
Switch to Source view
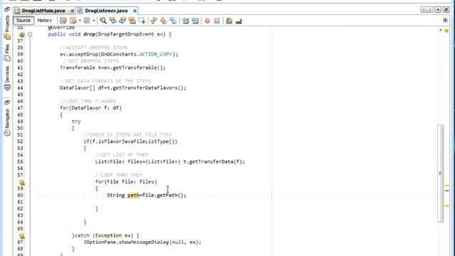pos(23,21)
